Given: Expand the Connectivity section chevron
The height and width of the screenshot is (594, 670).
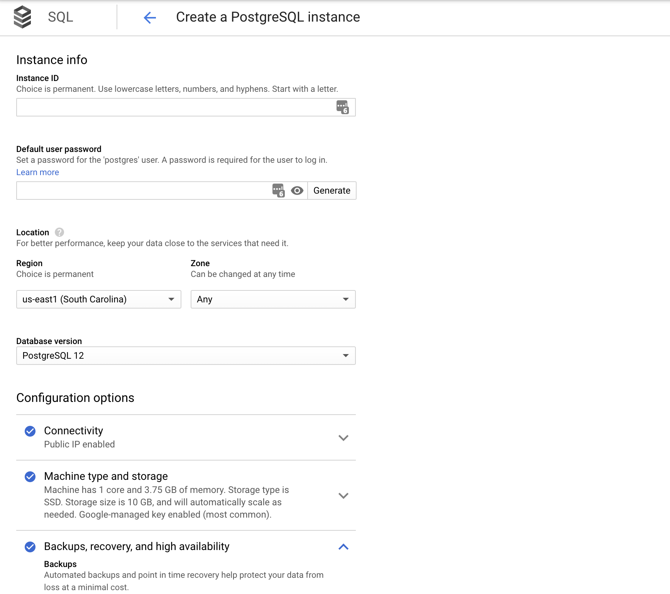Looking at the screenshot, I should click(x=343, y=438).
